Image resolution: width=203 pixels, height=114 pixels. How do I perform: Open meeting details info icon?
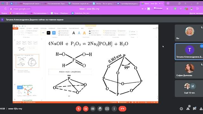pyautogui.click(x=181, y=109)
